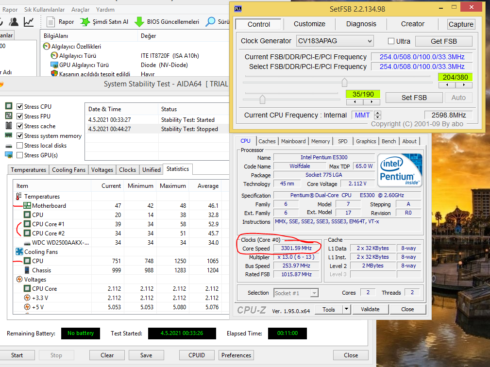Click the Select FSB frequency value field
Screen dimensions: 490x367
tap(422, 67)
